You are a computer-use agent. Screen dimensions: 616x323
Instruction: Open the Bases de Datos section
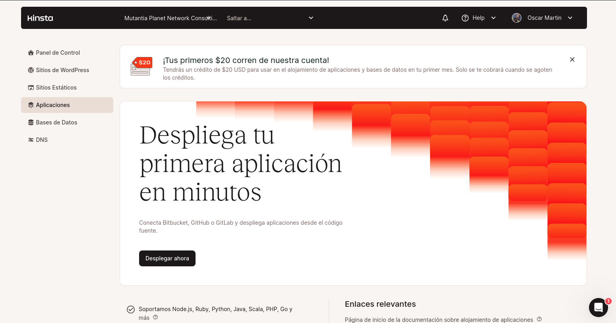click(56, 122)
